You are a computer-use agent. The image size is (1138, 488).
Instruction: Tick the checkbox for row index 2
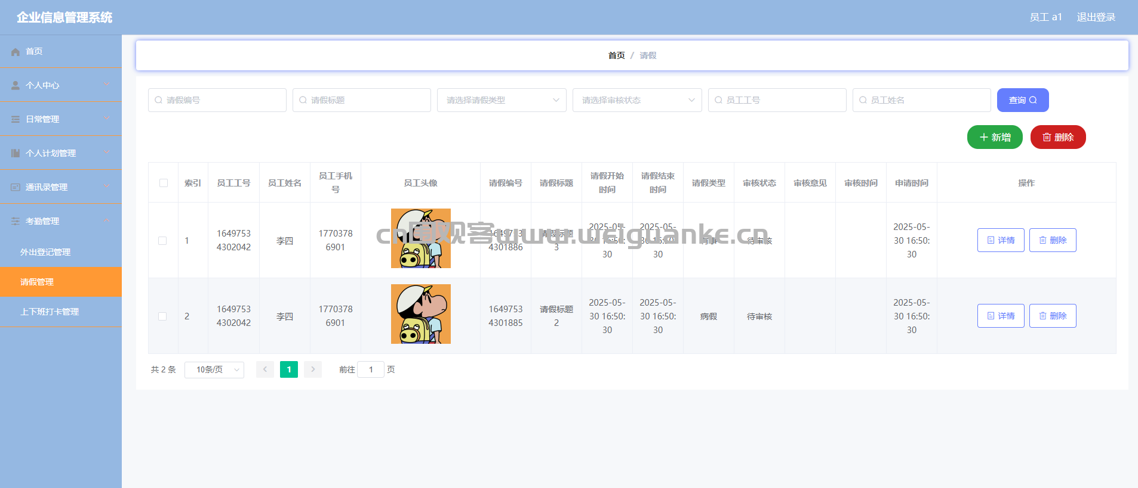click(162, 316)
